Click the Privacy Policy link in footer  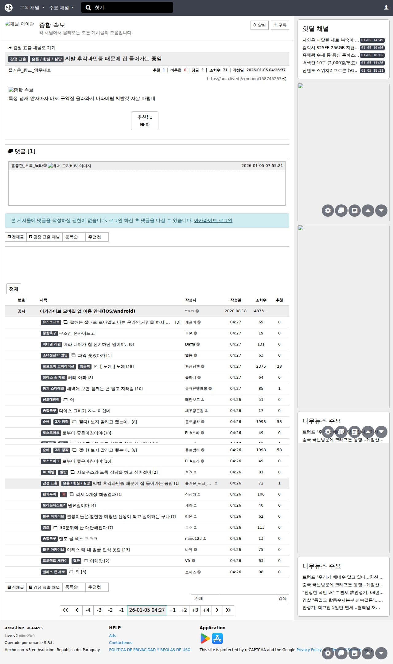point(309,650)
